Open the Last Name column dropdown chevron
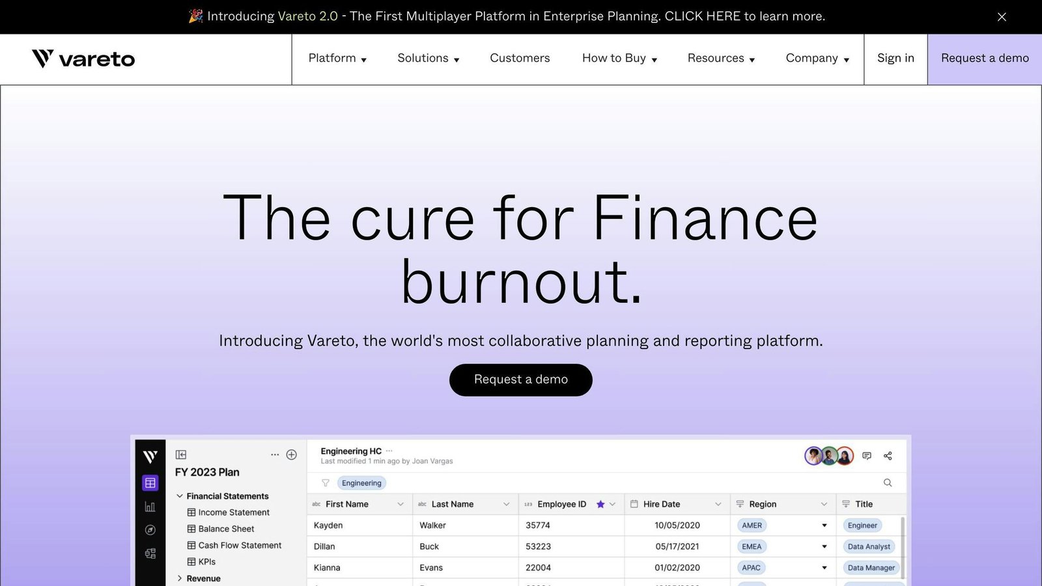The height and width of the screenshot is (586, 1042). [506, 504]
